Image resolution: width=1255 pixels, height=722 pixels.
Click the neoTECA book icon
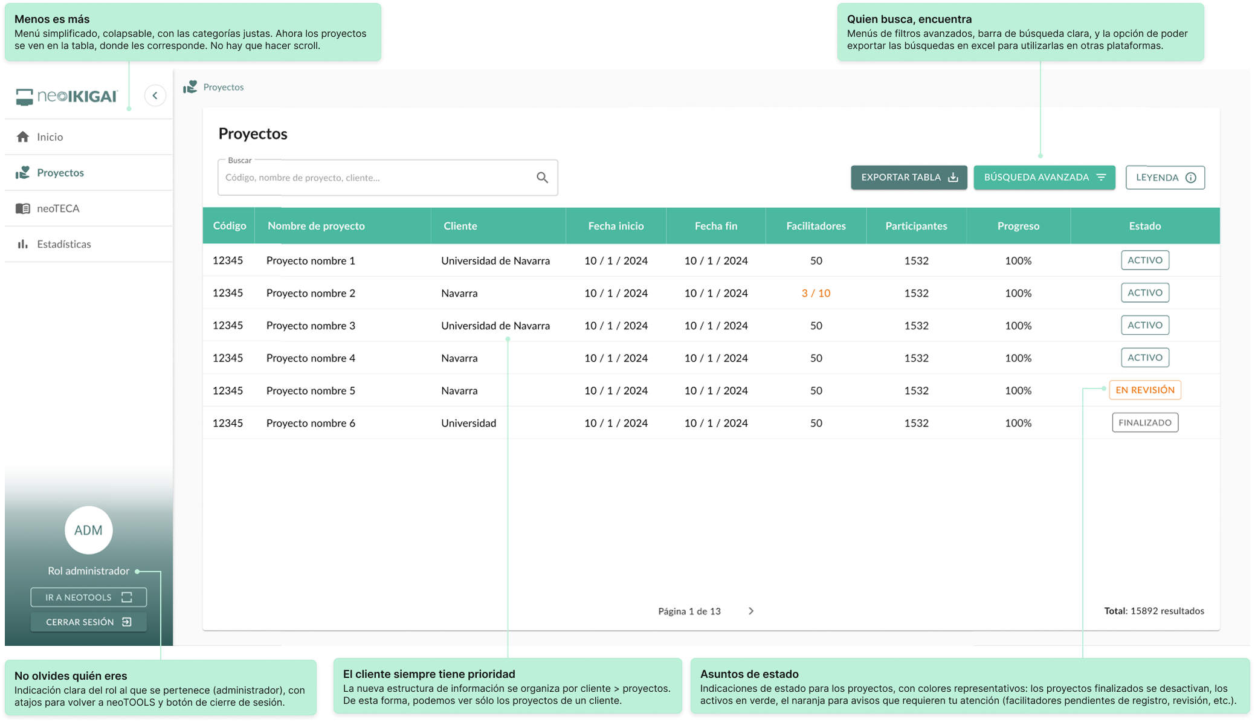(23, 208)
